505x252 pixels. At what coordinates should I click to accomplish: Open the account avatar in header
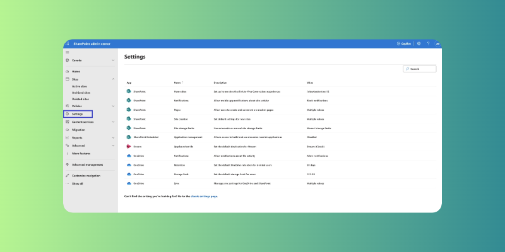point(437,43)
